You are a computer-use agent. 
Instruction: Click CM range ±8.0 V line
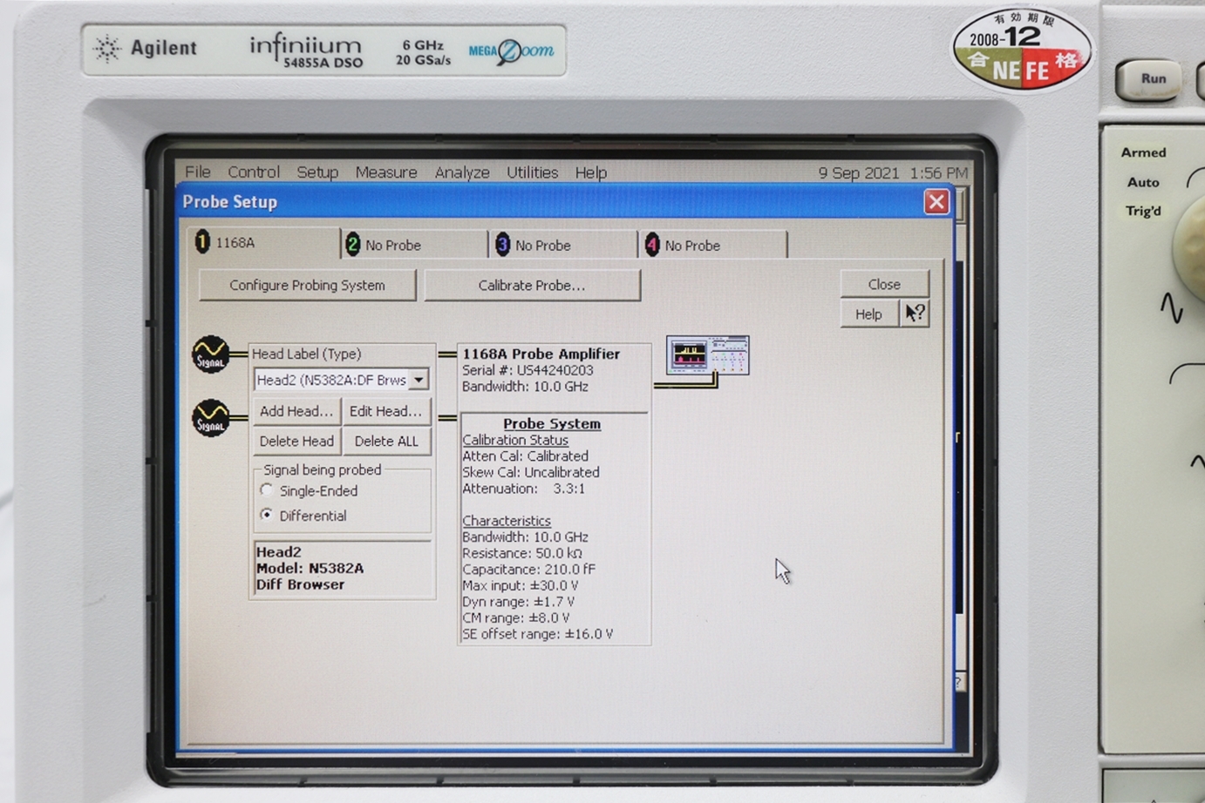pyautogui.click(x=516, y=617)
